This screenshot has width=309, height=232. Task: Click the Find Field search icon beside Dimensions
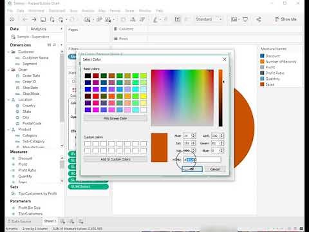point(55,45)
